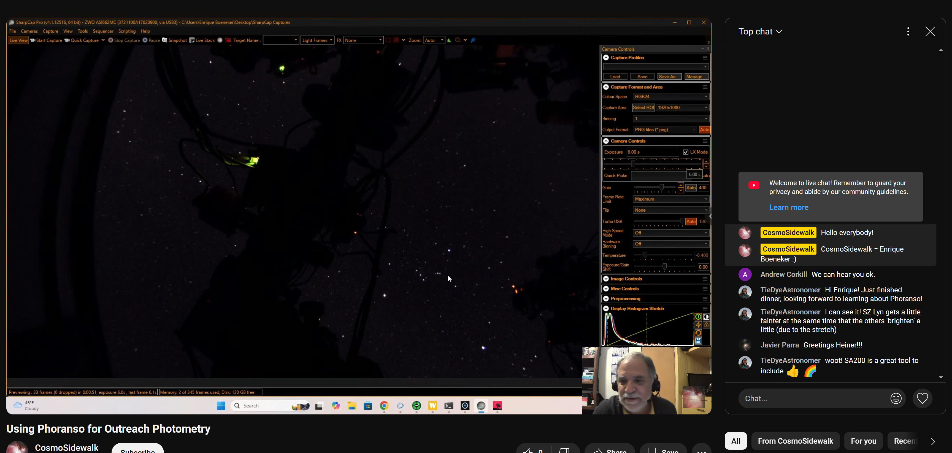Click the Stop Capture toolbar icon
Screen dimensions: 952x453
click(110, 40)
